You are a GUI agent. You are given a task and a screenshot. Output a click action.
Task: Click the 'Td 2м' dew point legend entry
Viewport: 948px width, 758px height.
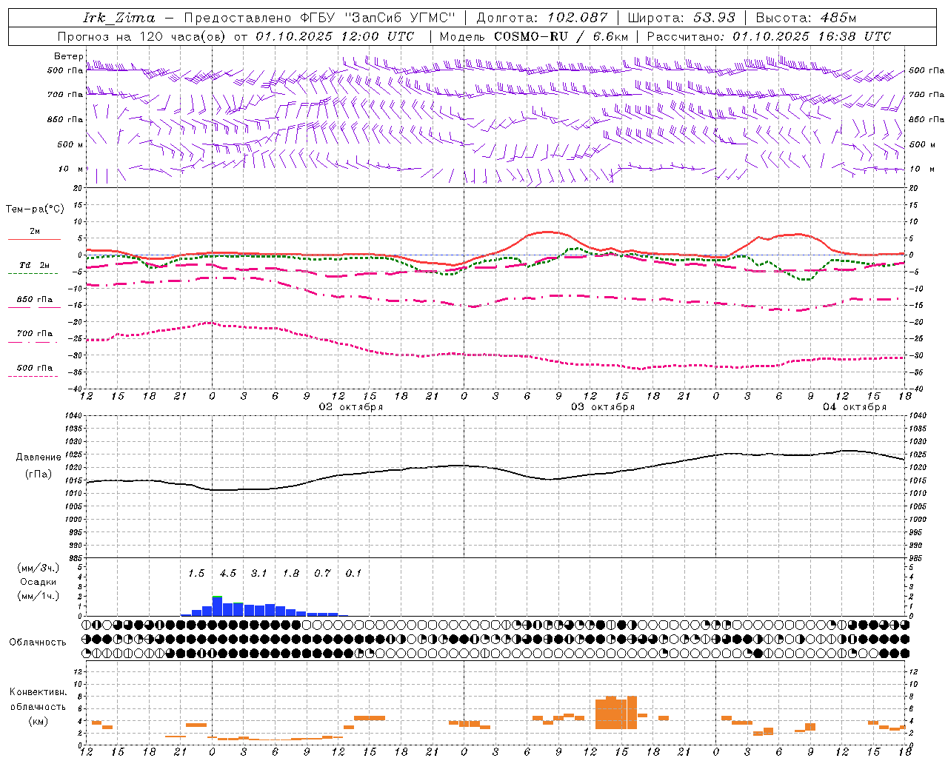point(35,265)
